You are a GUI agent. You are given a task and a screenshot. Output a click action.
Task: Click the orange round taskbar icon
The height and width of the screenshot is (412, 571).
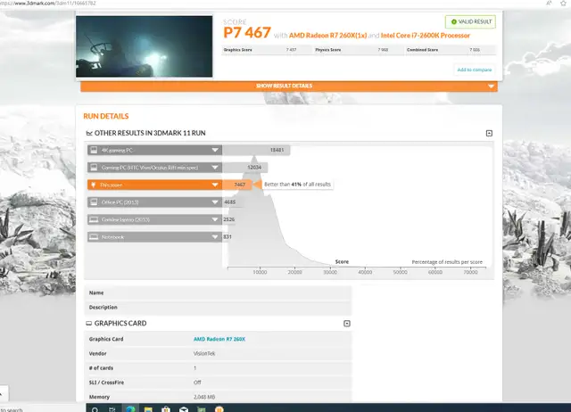click(x=219, y=409)
